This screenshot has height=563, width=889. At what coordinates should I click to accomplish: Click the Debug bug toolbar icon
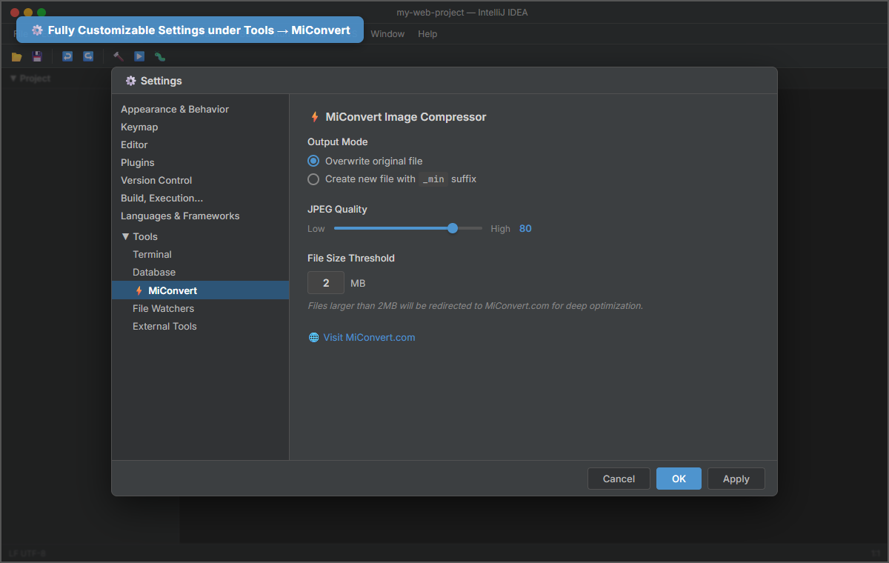(x=159, y=56)
